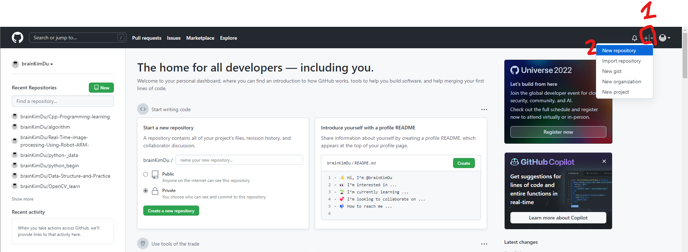This screenshot has height=252, width=688.
Task: Click the Create button for profile README
Action: click(x=464, y=163)
